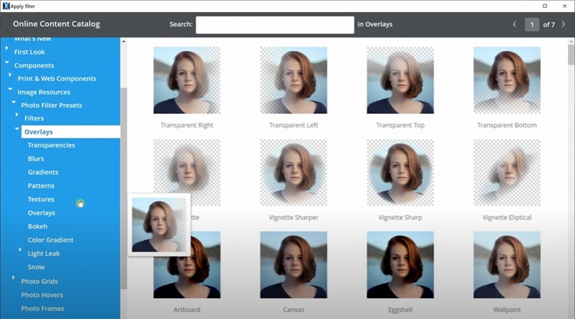
Task: Select the Filters category
Action: (x=34, y=118)
